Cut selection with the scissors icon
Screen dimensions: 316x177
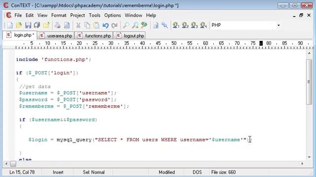[78, 25]
